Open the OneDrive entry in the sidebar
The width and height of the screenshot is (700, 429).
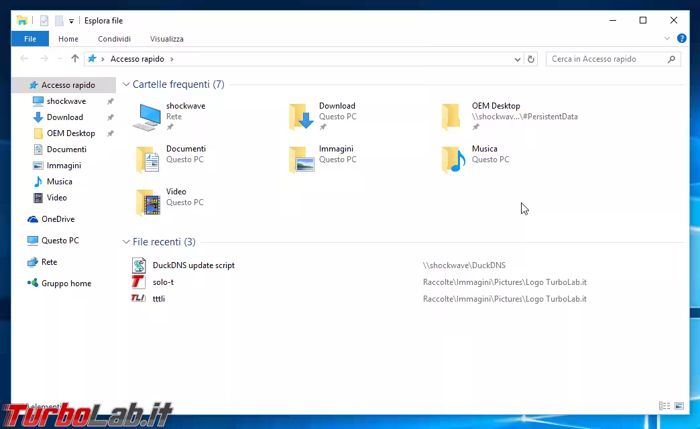tap(56, 219)
